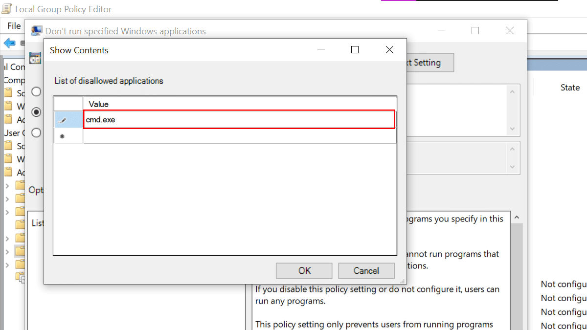587x330 pixels.
Task: Click the blue Back arrow toolbar icon
Action: click(9, 43)
